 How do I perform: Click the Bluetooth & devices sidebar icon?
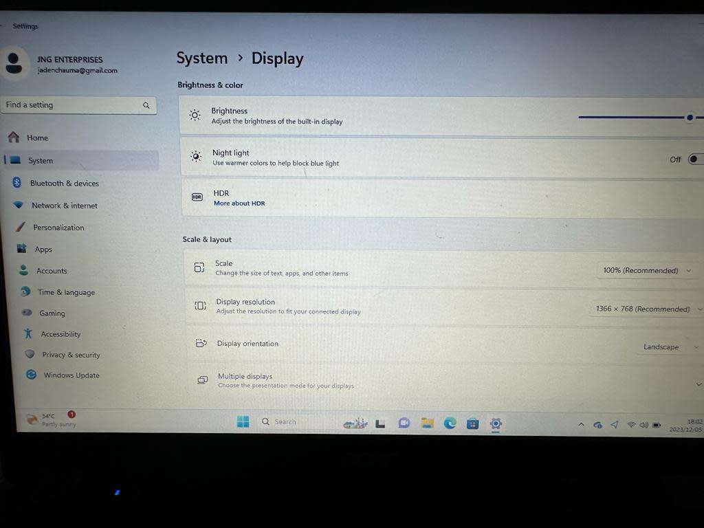pyautogui.click(x=17, y=183)
